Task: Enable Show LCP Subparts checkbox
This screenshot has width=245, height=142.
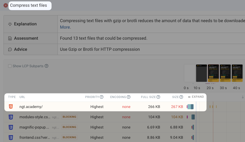Action: pos(10,66)
